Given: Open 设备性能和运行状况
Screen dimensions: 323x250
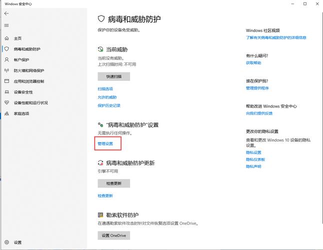Looking at the screenshot, I should [31, 103].
